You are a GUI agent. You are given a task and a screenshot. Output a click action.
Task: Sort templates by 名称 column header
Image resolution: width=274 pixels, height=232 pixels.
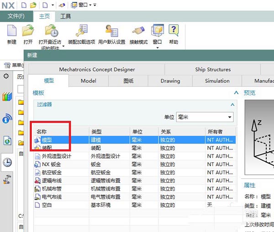[x=61, y=132]
